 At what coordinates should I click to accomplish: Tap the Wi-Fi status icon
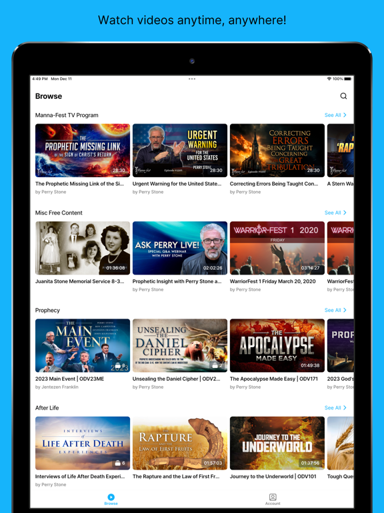pyautogui.click(x=329, y=79)
